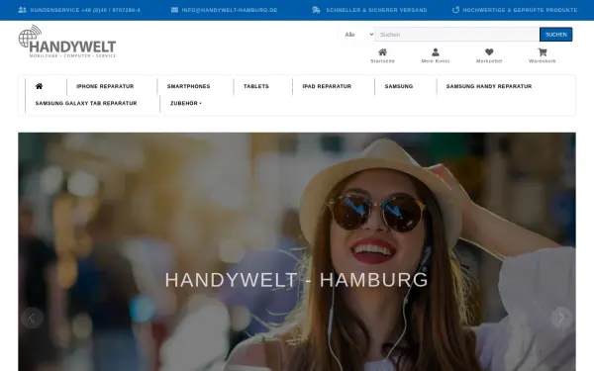
Task: Click the info@handywelt-hamburg.de email link
Action: (230, 10)
